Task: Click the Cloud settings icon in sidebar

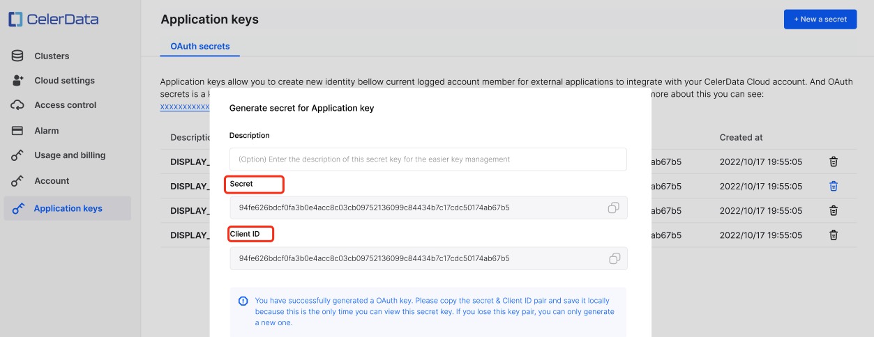Action: click(18, 81)
